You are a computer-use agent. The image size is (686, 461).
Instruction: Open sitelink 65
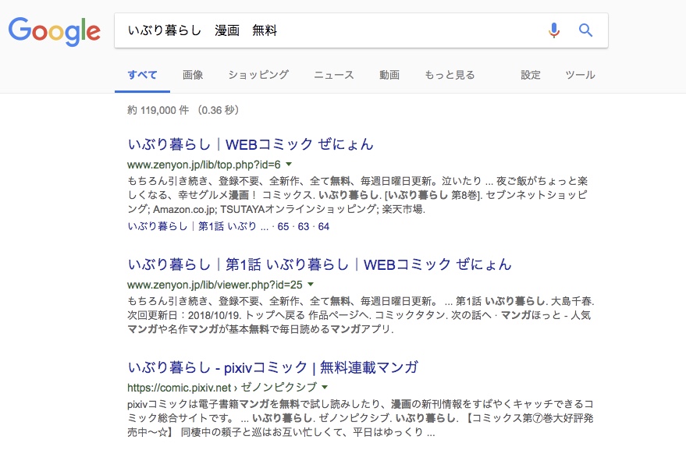coord(283,226)
